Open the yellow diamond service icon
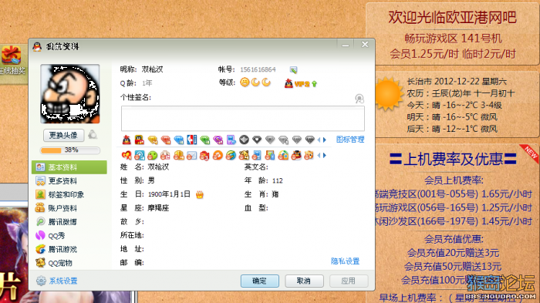 tap(153, 140)
